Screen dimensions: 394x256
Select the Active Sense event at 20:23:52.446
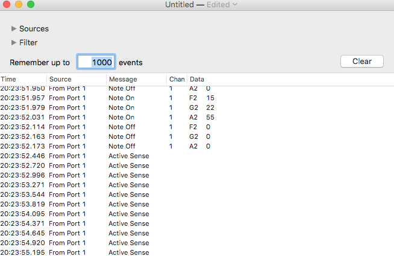[197, 156]
